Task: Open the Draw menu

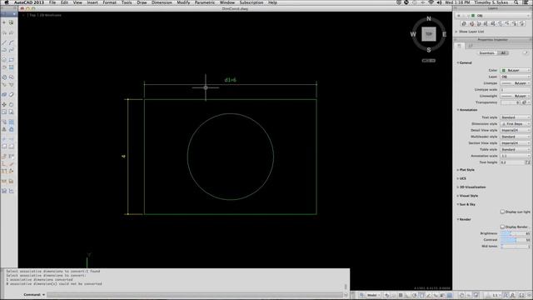Action: coord(142,2)
